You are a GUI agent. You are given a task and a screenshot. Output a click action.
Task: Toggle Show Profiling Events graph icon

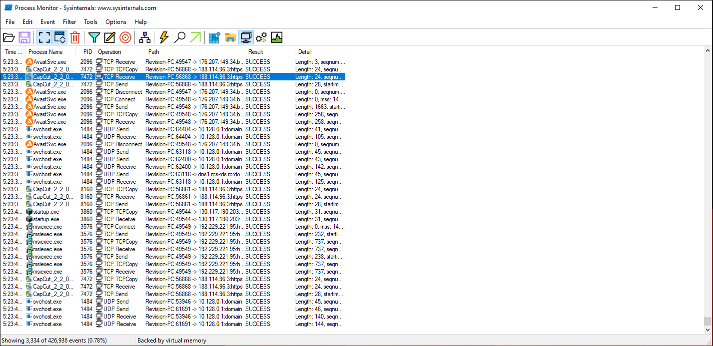tap(277, 37)
